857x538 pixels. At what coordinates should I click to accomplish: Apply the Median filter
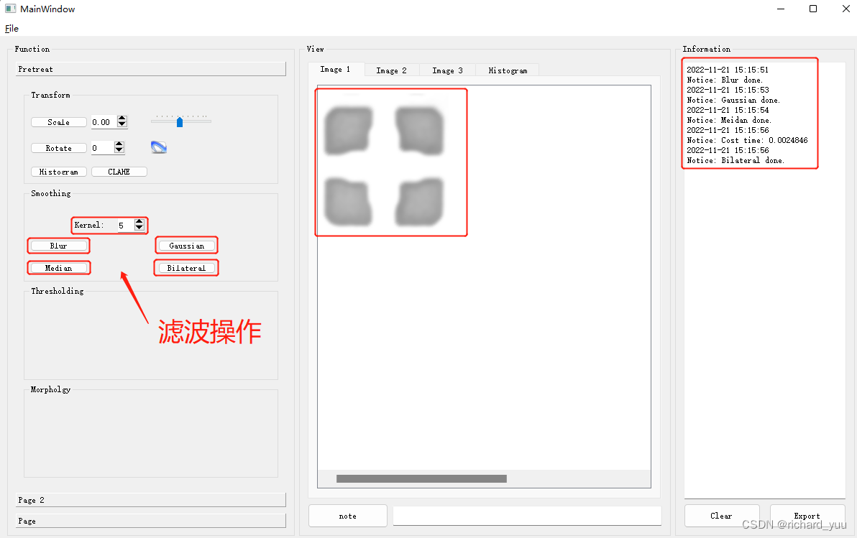pyautogui.click(x=58, y=268)
